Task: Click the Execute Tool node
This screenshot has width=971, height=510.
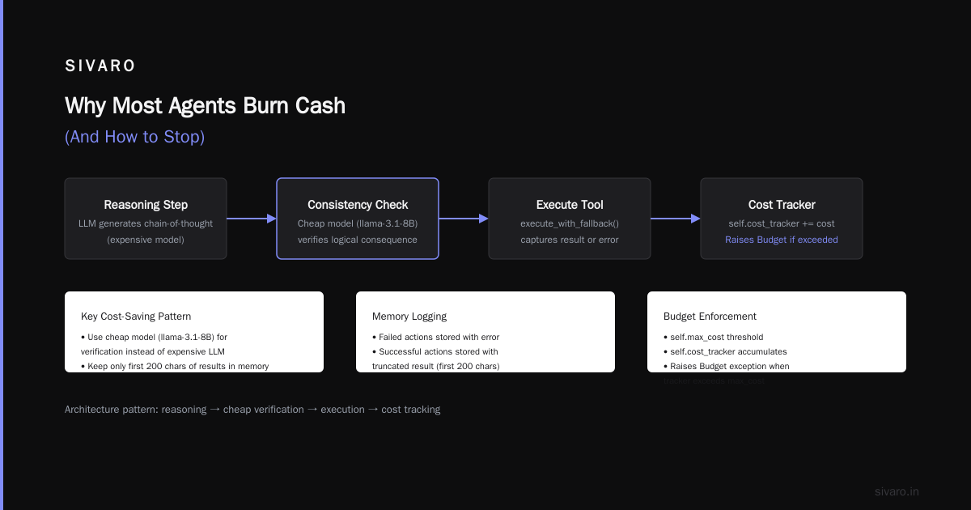Action: 570,219
